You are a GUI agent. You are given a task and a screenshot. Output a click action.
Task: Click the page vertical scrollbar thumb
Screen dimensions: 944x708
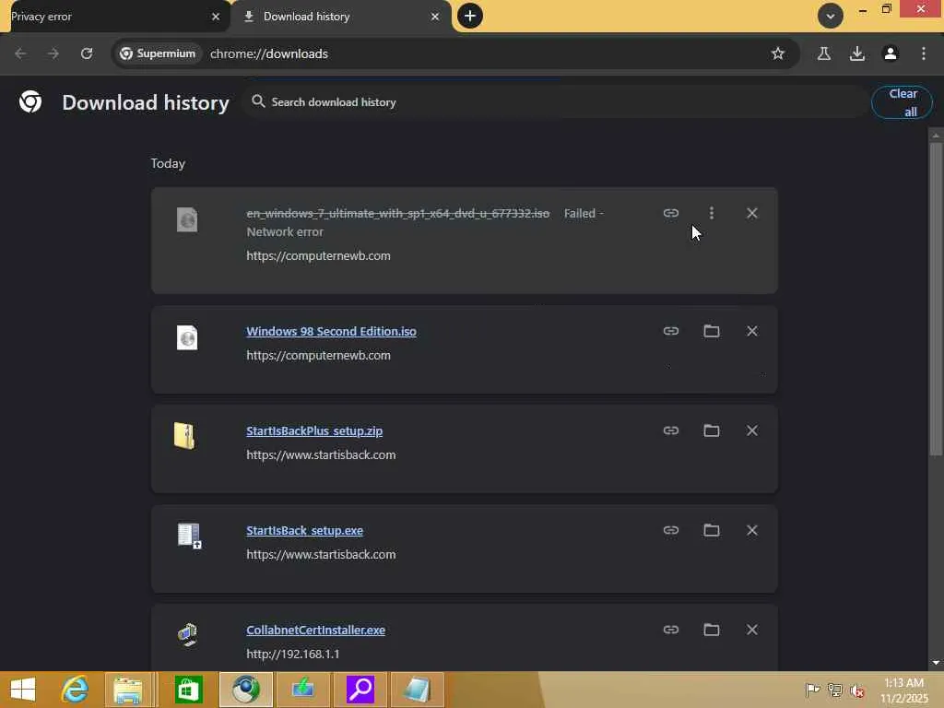[935, 298]
